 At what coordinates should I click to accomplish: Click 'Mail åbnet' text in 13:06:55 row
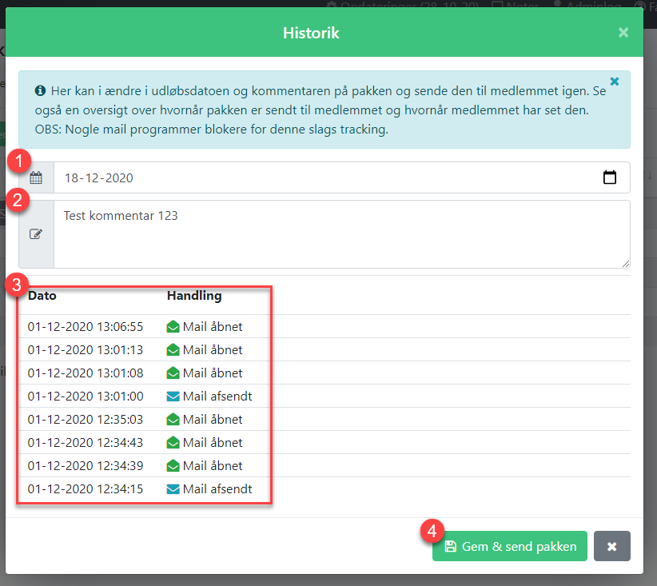213,326
